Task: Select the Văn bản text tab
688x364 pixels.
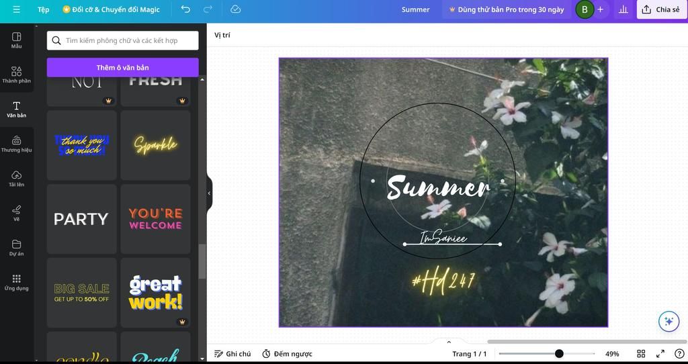Action: (17, 109)
